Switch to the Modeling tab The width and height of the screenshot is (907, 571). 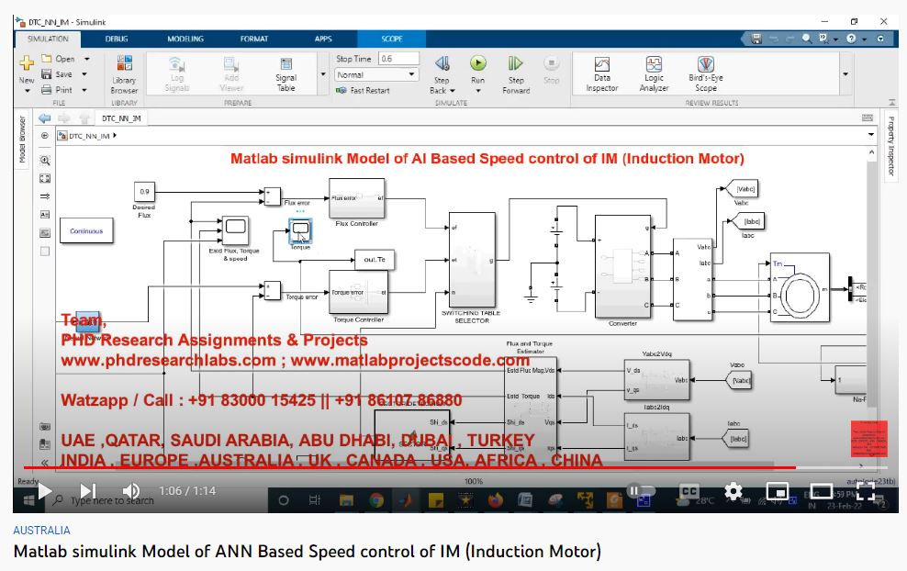click(185, 39)
